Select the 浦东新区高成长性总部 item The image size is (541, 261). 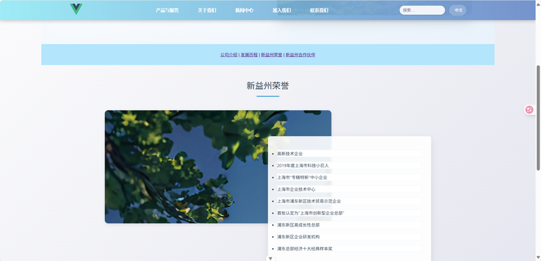coord(349,225)
